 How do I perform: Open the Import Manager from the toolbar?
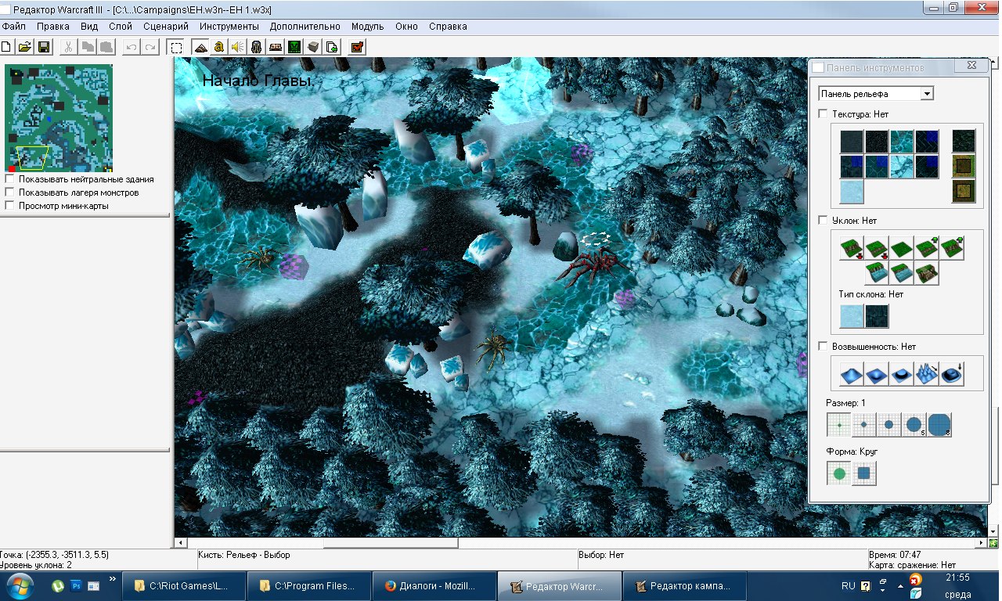coord(332,47)
